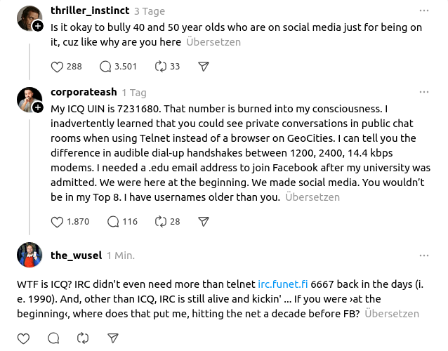Repost thriller_instinct's post
Image resolution: width=448 pixels, height=351 pixels.
(161, 67)
